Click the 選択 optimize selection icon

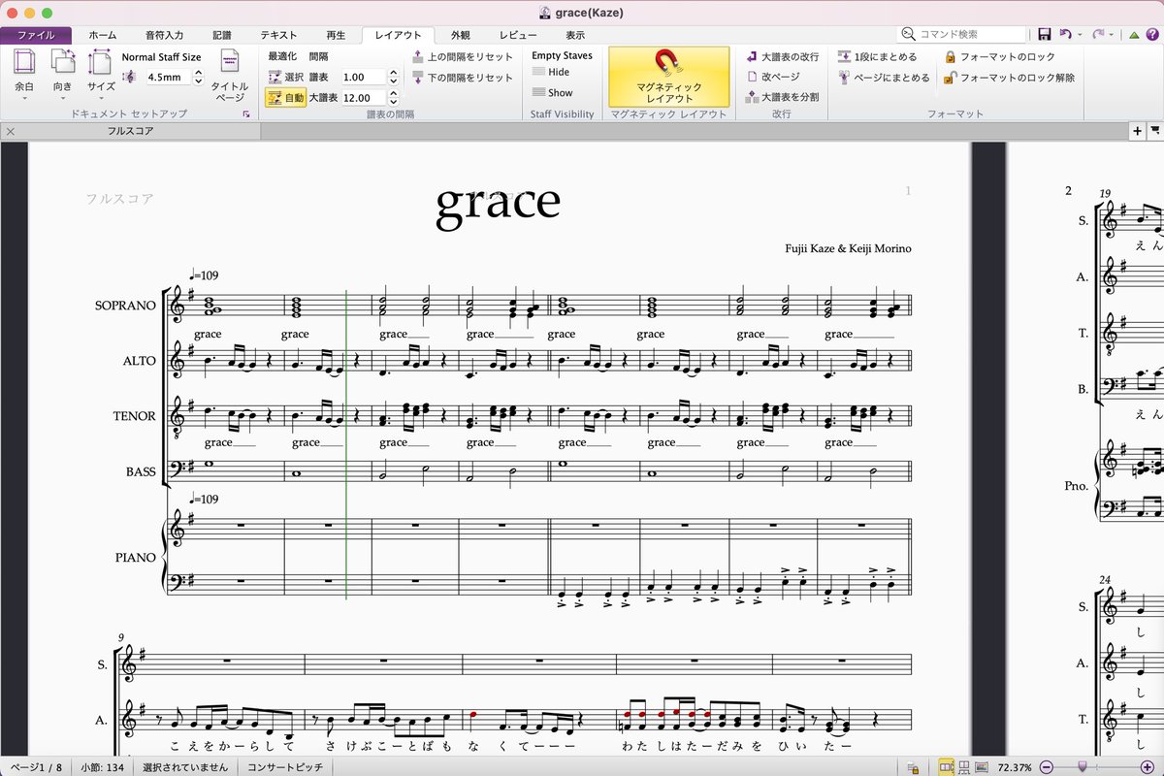(x=275, y=77)
